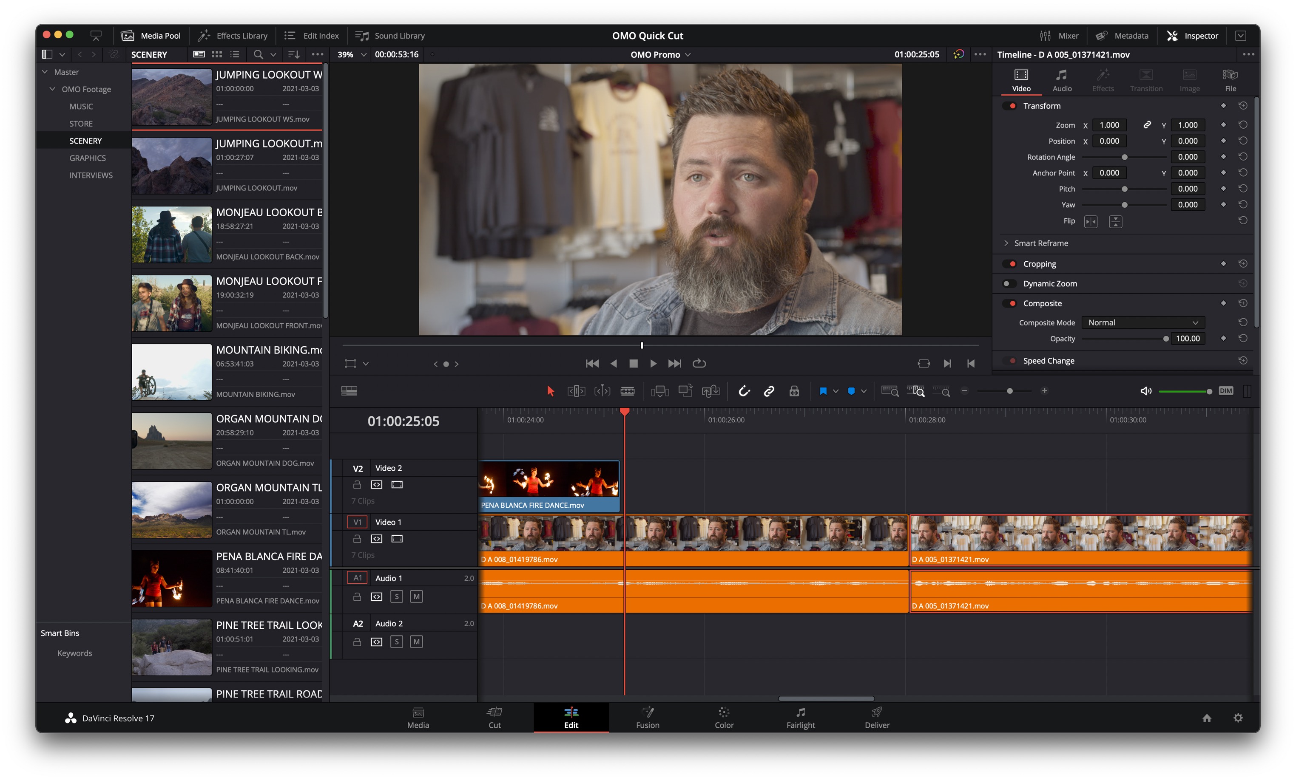Select the Dynamic Trim Mode tool
The image size is (1296, 780).
tap(602, 391)
